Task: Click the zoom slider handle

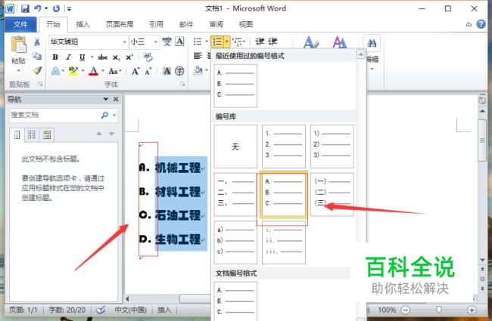Action: coord(439,310)
